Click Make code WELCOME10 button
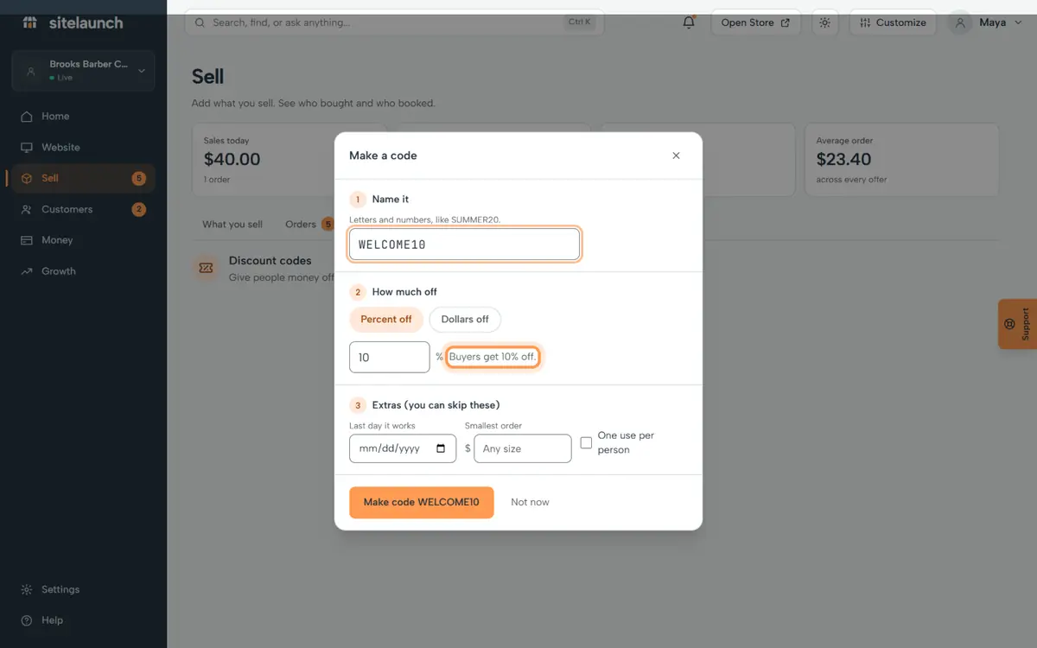 point(422,502)
